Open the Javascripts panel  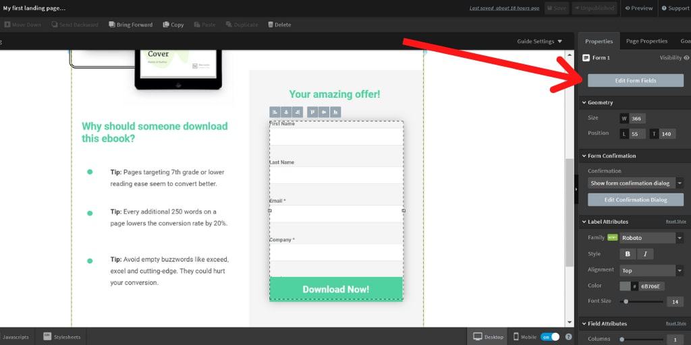point(15,337)
